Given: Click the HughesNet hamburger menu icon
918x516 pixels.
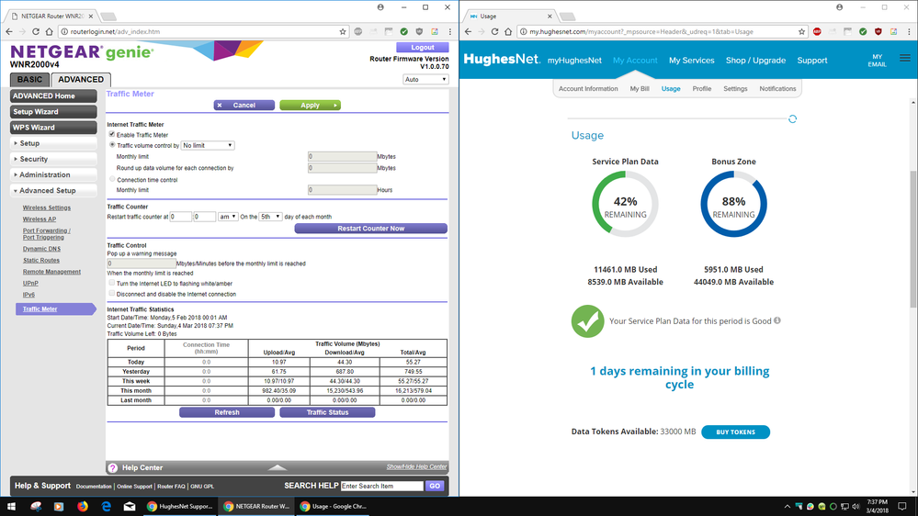Looking at the screenshot, I should point(905,59).
